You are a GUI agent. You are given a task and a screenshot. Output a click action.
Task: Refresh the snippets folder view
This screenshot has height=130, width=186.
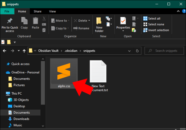pyautogui.click(x=137, y=51)
